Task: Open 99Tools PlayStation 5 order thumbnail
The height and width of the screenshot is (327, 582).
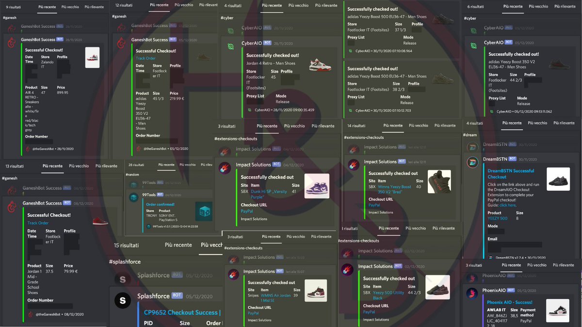Action: coord(204,212)
